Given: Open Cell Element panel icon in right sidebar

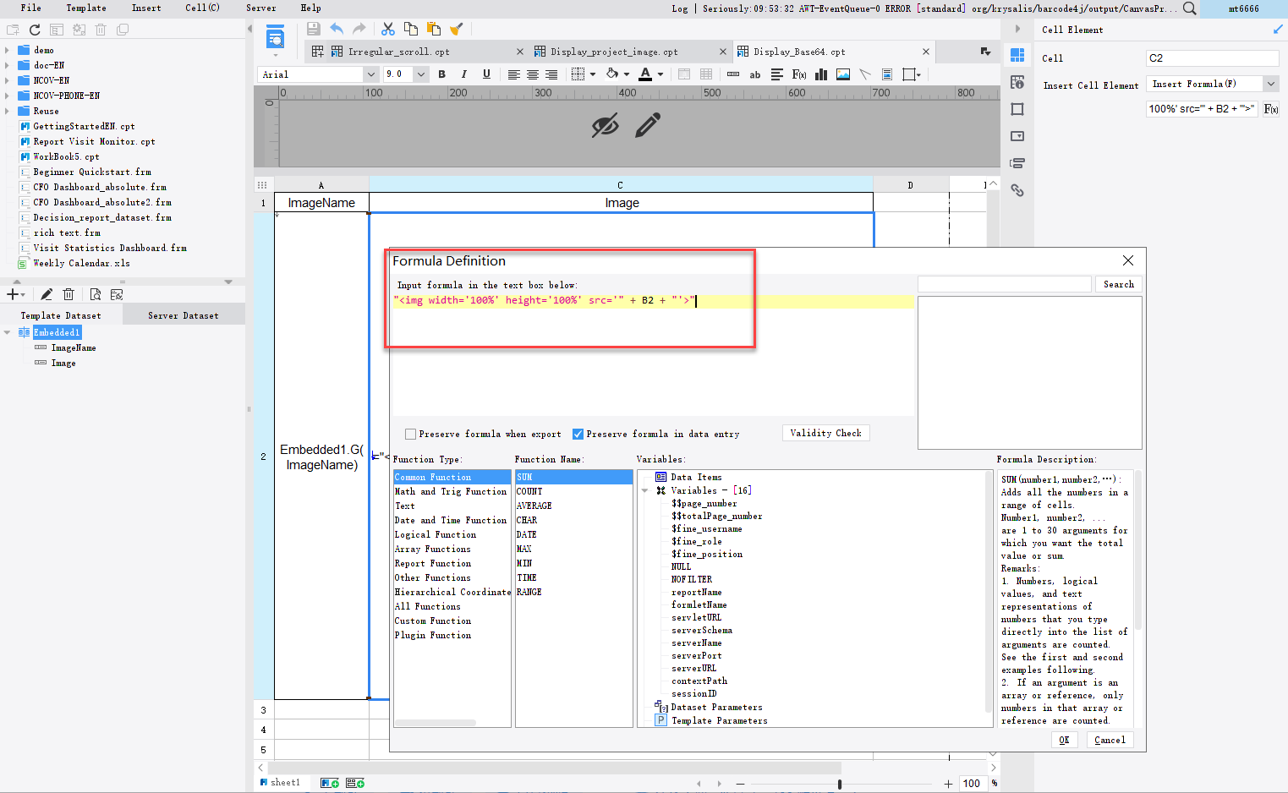Looking at the screenshot, I should click(x=1017, y=55).
